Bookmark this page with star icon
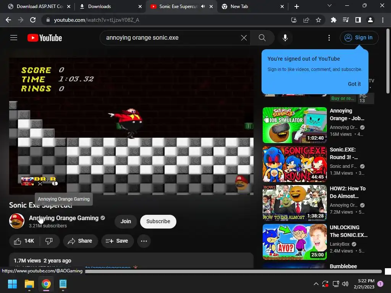Screen dimensions: 391x293 pyautogui.click(x=318, y=20)
